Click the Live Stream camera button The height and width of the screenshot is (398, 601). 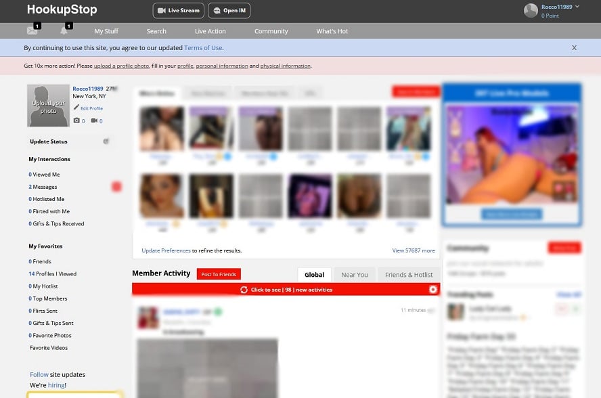179,11
